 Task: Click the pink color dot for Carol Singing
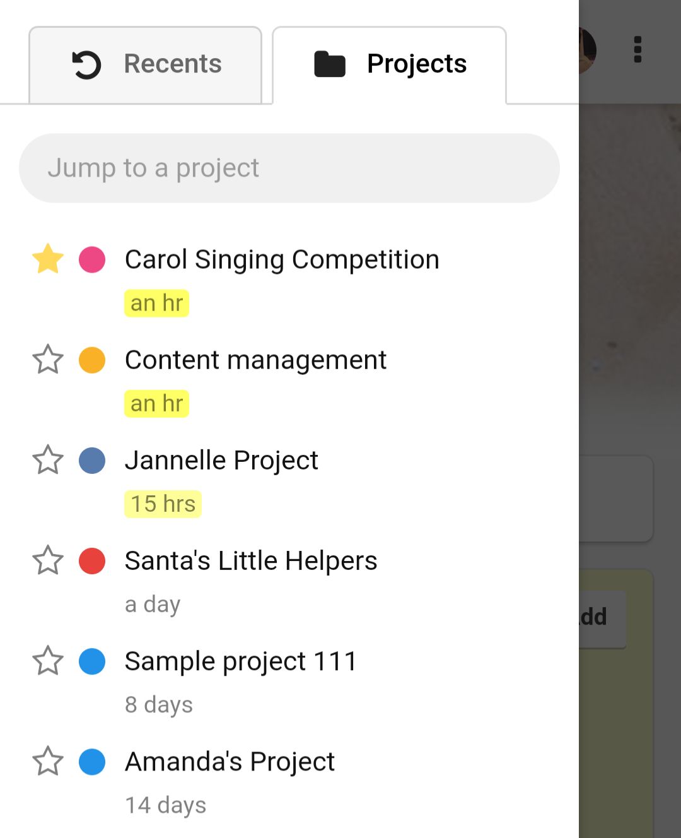click(x=92, y=259)
